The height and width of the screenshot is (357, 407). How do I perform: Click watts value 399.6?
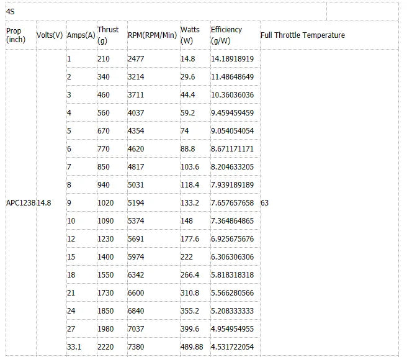point(190,328)
